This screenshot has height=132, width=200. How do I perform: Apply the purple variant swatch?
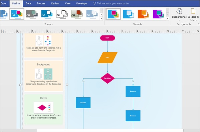pos(158,14)
